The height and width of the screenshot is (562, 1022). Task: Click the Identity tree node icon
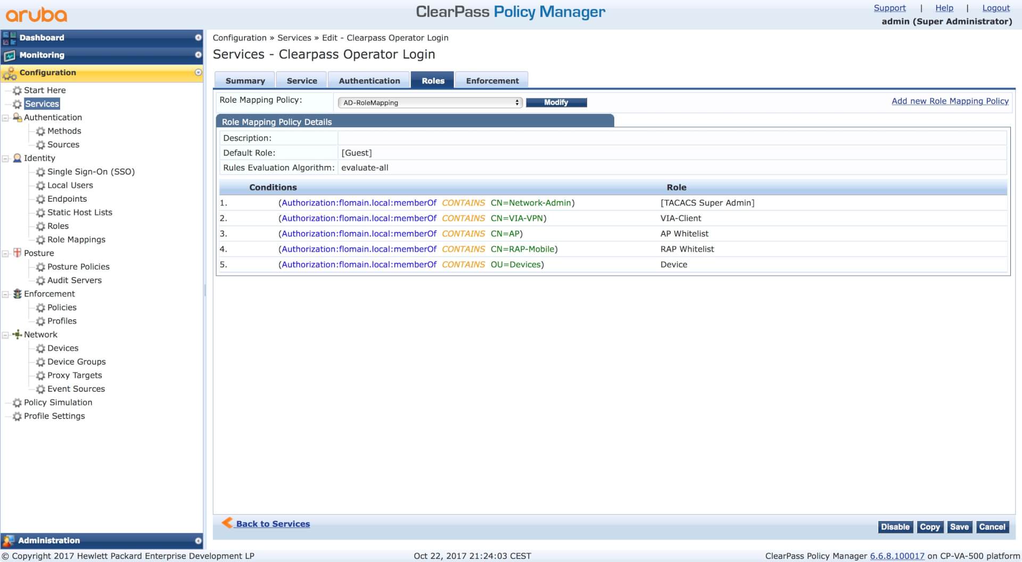point(17,158)
